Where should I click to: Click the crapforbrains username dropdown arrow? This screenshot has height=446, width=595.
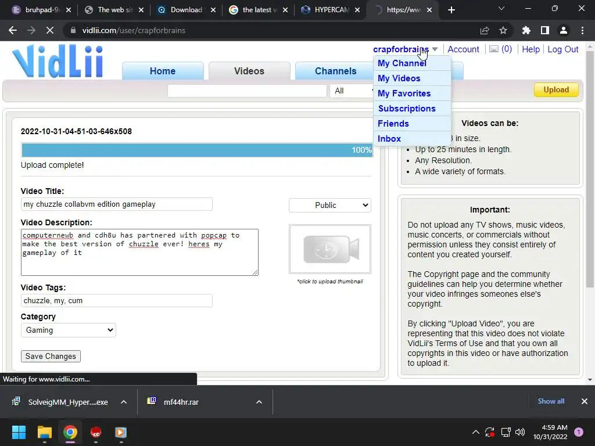(435, 49)
